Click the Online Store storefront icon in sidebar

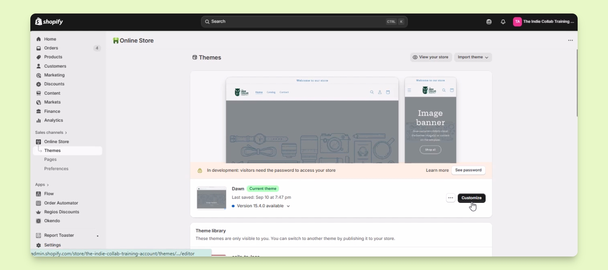(38, 142)
